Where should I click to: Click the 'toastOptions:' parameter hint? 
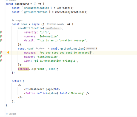(x=53, y=28)
